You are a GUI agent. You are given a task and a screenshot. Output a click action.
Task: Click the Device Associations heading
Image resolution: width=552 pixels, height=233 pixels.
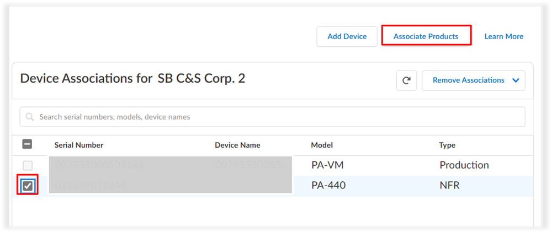[x=132, y=79]
